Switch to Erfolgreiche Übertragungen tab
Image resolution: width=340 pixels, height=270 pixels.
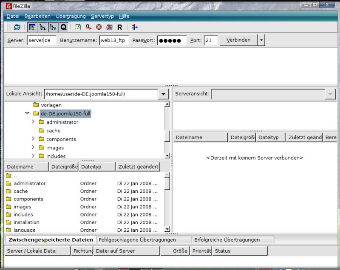tap(232, 240)
